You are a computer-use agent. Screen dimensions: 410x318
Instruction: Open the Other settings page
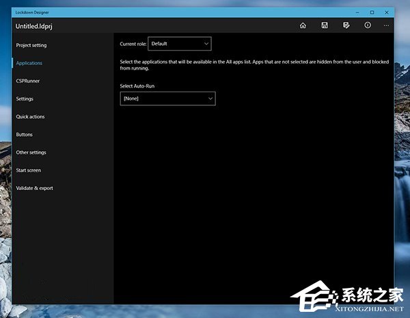point(31,153)
